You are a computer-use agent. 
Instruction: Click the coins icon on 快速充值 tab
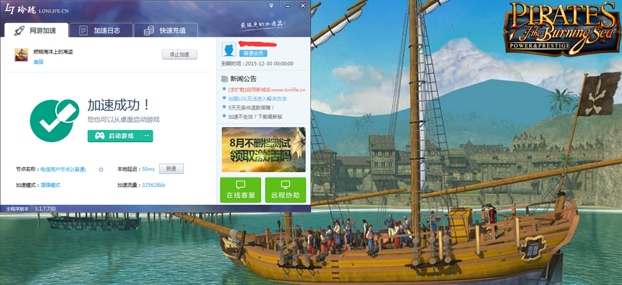point(149,31)
